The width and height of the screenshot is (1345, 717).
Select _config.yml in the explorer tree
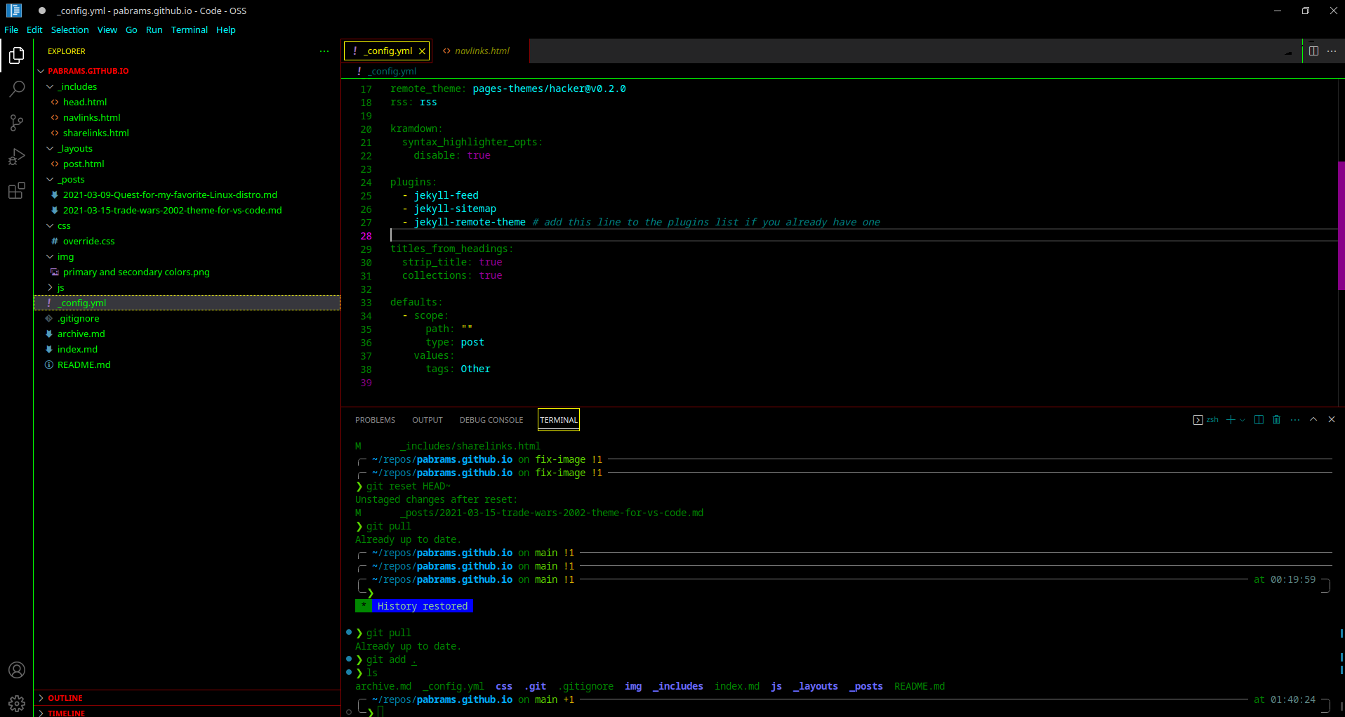click(187, 303)
